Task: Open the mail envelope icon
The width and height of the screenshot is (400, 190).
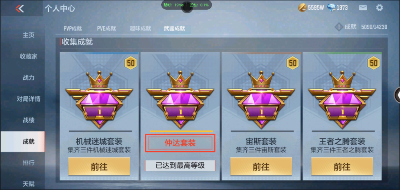Action: click(363, 8)
